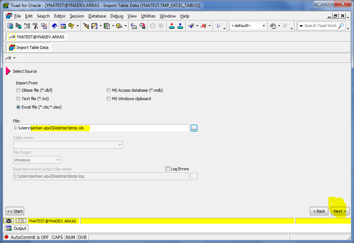Open the File menu
Image resolution: width=354 pixels, height=243 pixels.
click(x=18, y=16)
